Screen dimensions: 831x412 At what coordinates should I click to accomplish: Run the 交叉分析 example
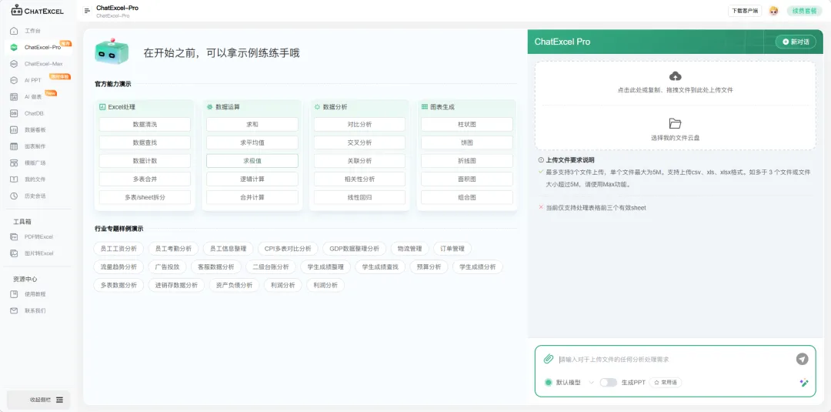pyautogui.click(x=359, y=142)
